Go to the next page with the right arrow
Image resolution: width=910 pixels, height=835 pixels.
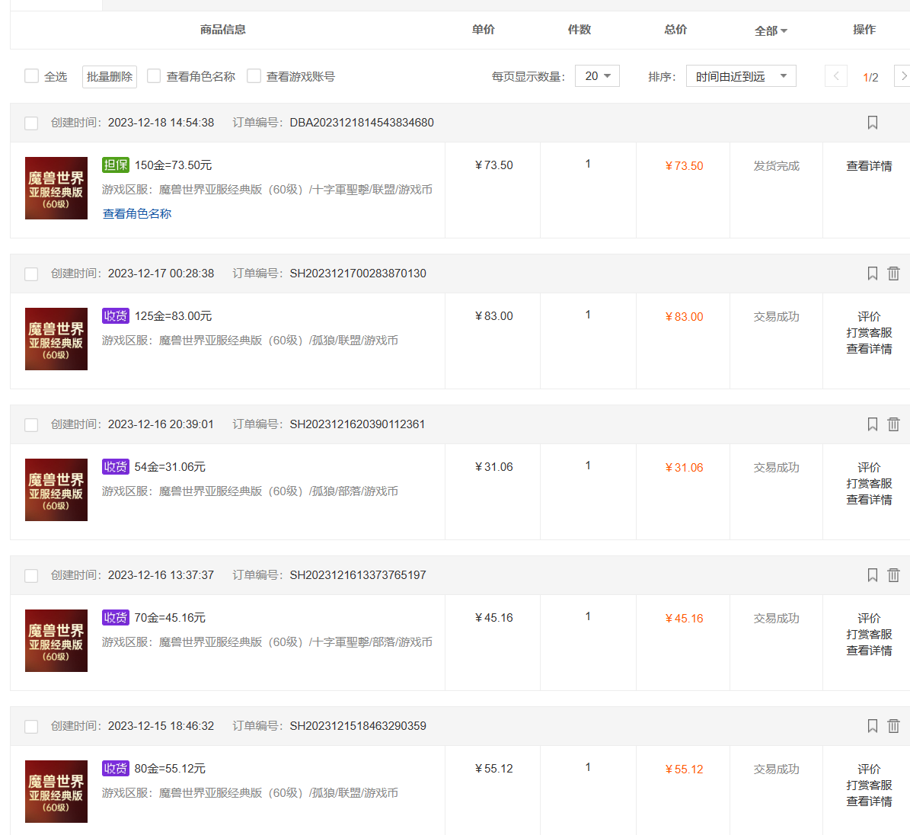(x=903, y=76)
